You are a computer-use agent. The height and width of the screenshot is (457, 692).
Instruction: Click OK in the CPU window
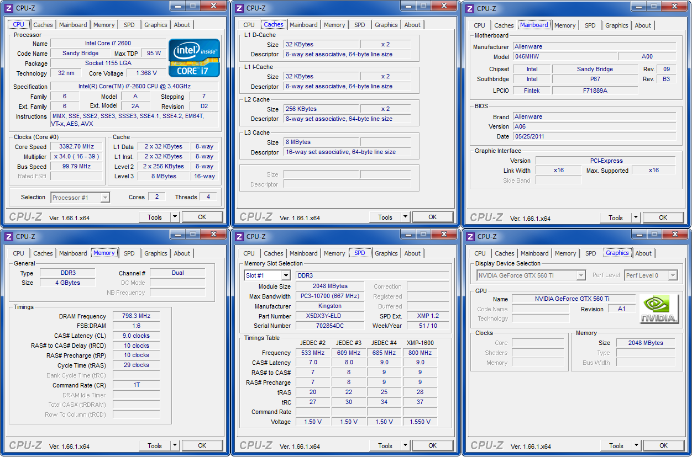tap(202, 217)
